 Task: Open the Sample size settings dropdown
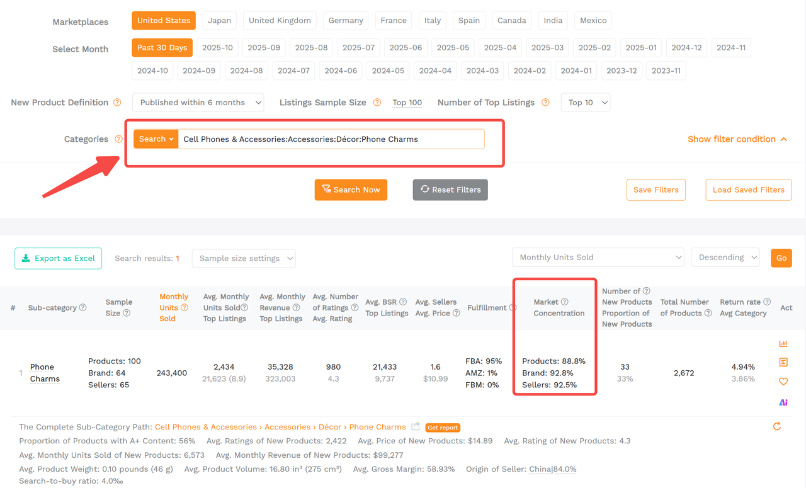[243, 258]
